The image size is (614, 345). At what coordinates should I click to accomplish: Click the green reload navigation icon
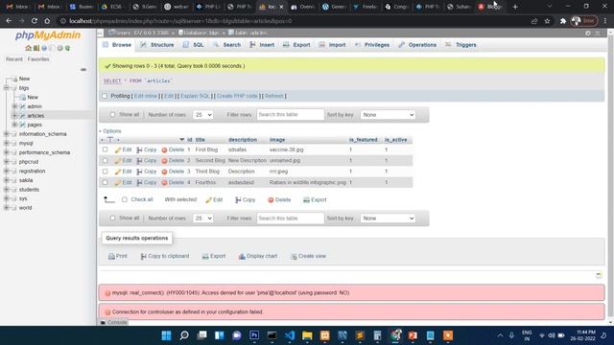click(67, 48)
